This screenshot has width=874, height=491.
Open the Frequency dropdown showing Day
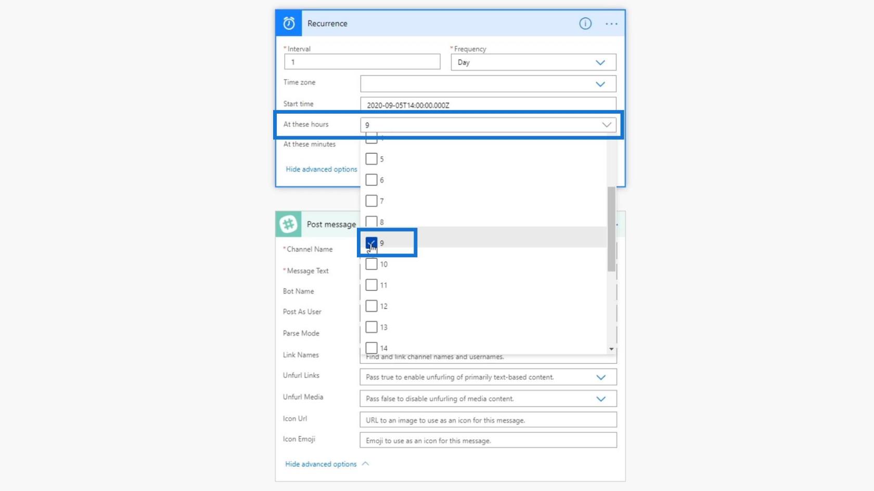(x=533, y=62)
